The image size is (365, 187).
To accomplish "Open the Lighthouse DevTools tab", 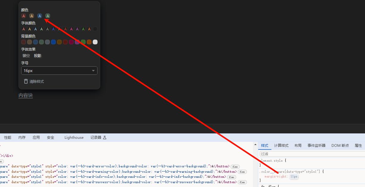I will point(74,138).
